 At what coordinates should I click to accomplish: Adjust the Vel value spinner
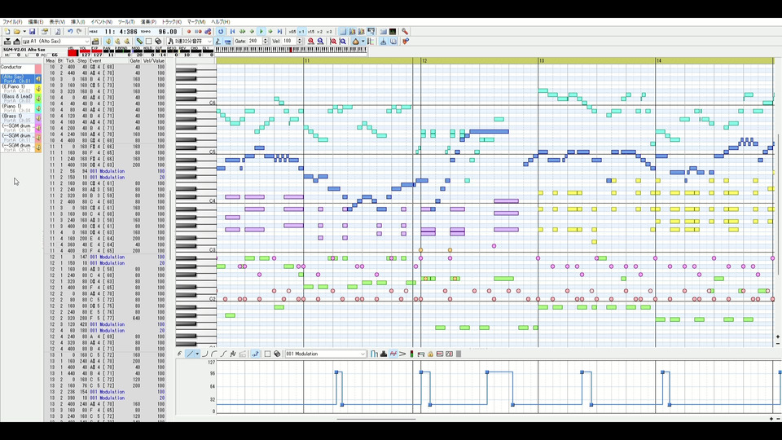pyautogui.click(x=299, y=42)
